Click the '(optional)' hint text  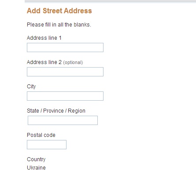(73, 62)
